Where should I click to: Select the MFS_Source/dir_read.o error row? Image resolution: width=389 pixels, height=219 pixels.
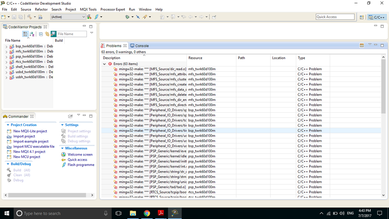pyautogui.click(x=241, y=69)
